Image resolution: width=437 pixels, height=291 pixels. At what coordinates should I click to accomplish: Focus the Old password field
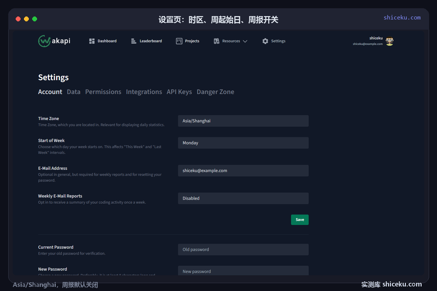pos(243,249)
